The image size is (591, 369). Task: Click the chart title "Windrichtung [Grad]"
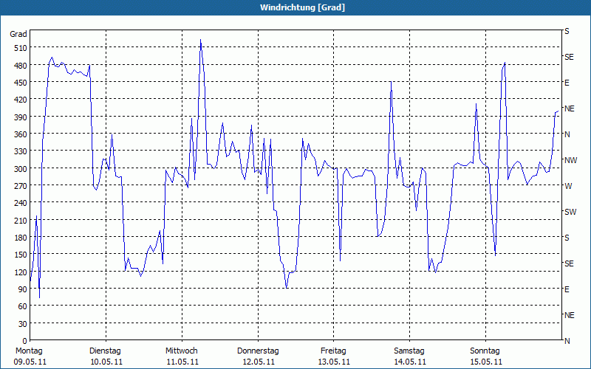302,7
